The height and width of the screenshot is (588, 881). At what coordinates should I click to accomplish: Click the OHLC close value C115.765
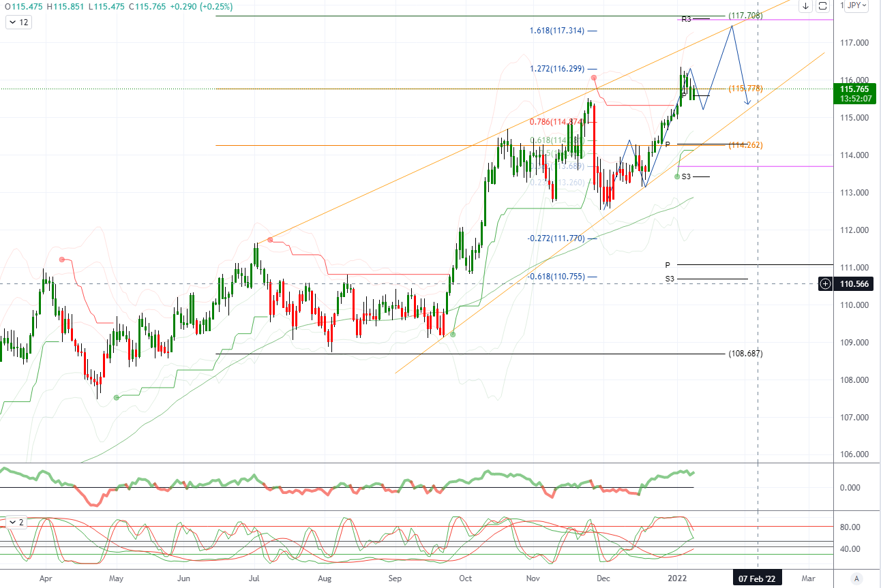point(141,7)
